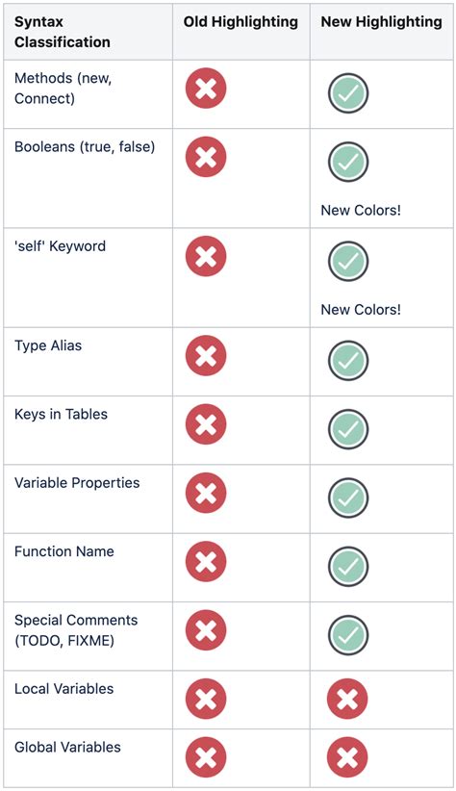Screen dimensions: 456x791
Task: Click the Special Comments (TODO, FIXME) label
Action: pos(76,630)
